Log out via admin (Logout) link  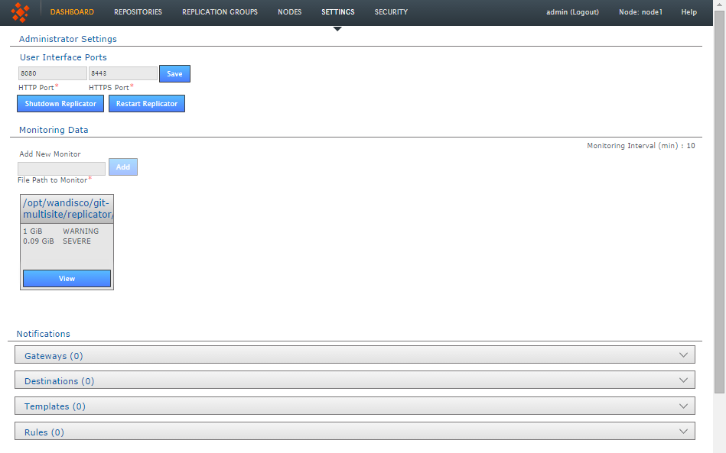(x=573, y=12)
